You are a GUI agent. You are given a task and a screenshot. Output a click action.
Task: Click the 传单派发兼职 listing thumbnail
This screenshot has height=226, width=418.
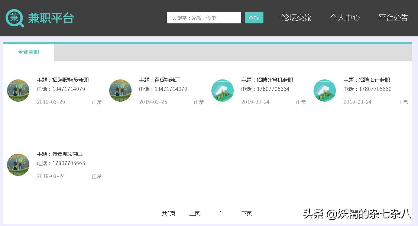[x=18, y=164]
